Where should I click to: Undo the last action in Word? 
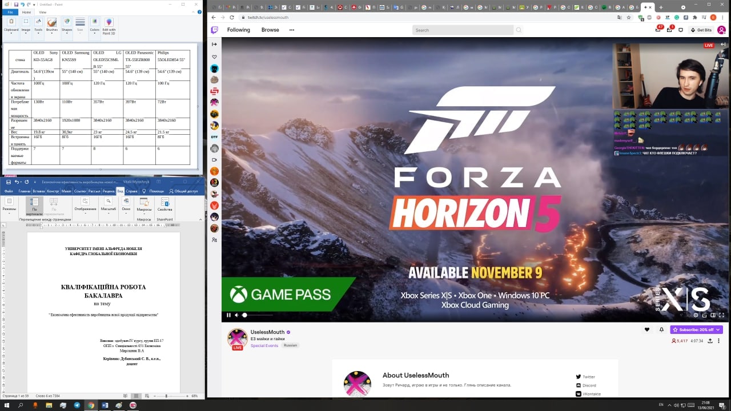click(17, 182)
